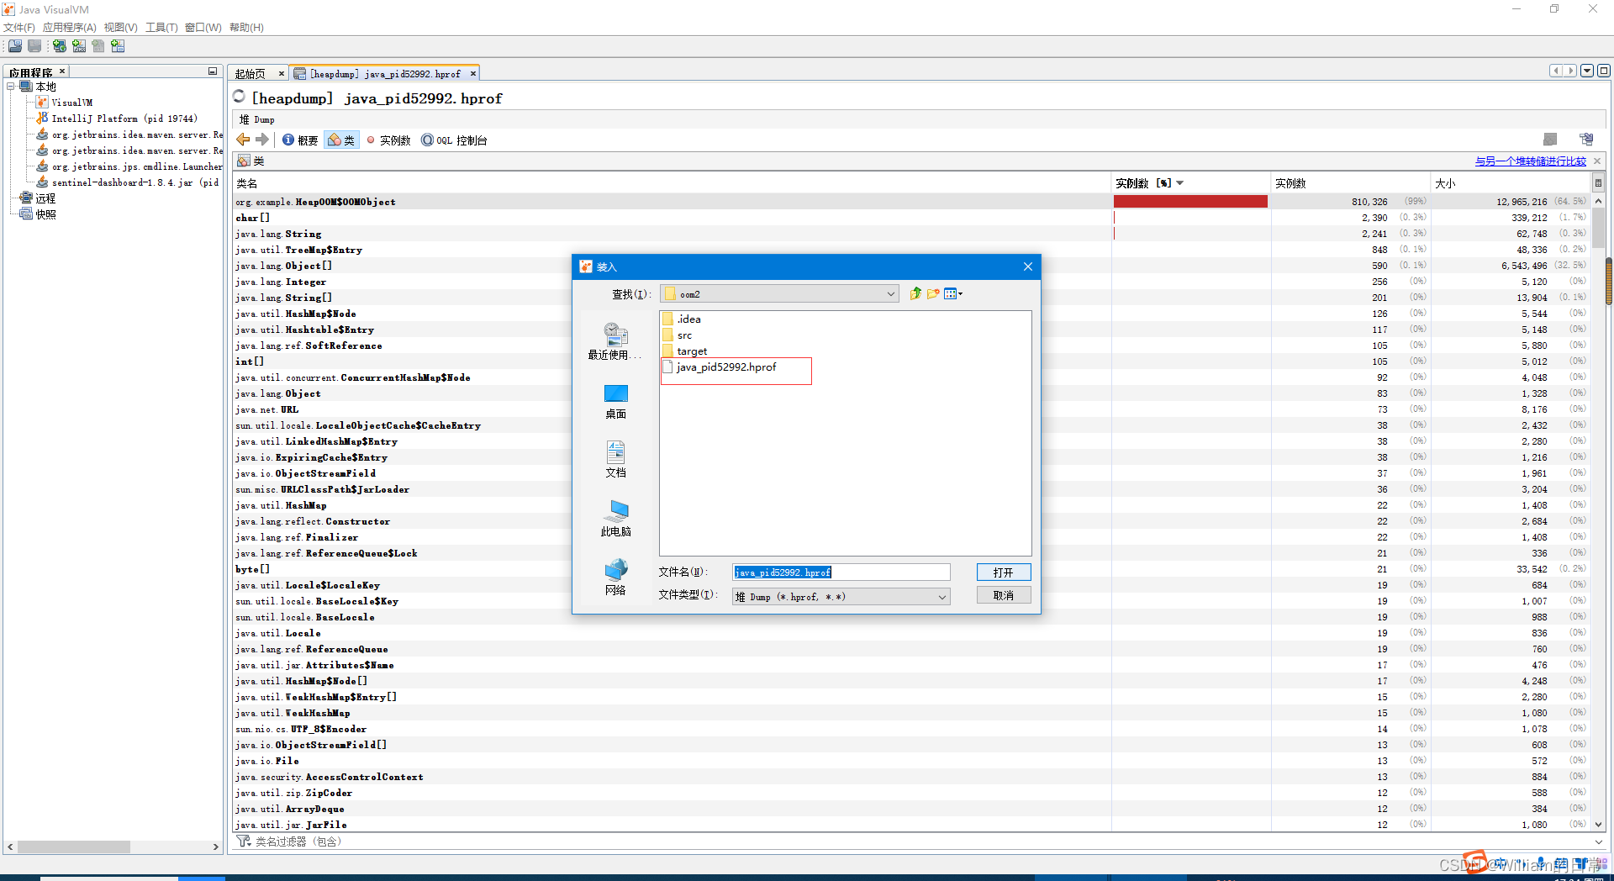Open the src folder

pos(678,335)
